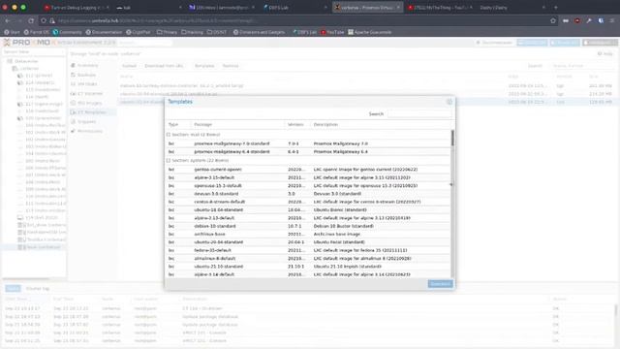
Task: Click the Upload button in storage toolbar
Action: pos(129,66)
